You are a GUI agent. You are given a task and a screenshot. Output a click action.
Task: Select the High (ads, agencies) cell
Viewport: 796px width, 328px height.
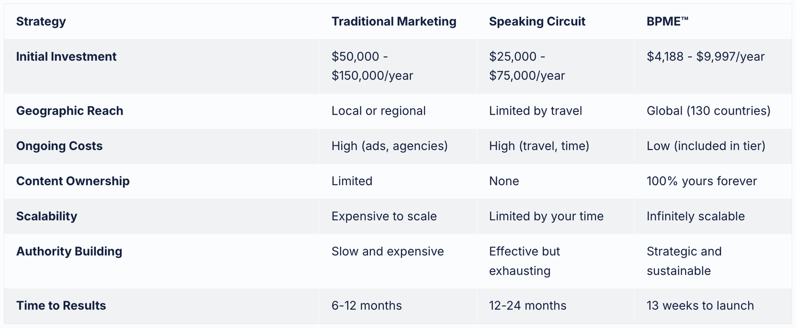(x=390, y=146)
